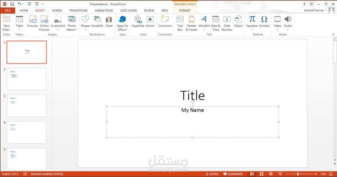Insert a SmartArt graphic
The width and height of the screenshot is (337, 177).
point(97,22)
